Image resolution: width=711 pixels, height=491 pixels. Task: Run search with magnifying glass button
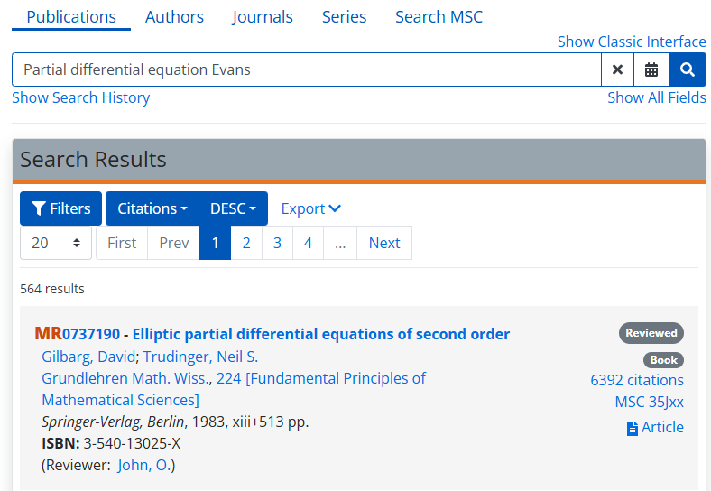687,69
